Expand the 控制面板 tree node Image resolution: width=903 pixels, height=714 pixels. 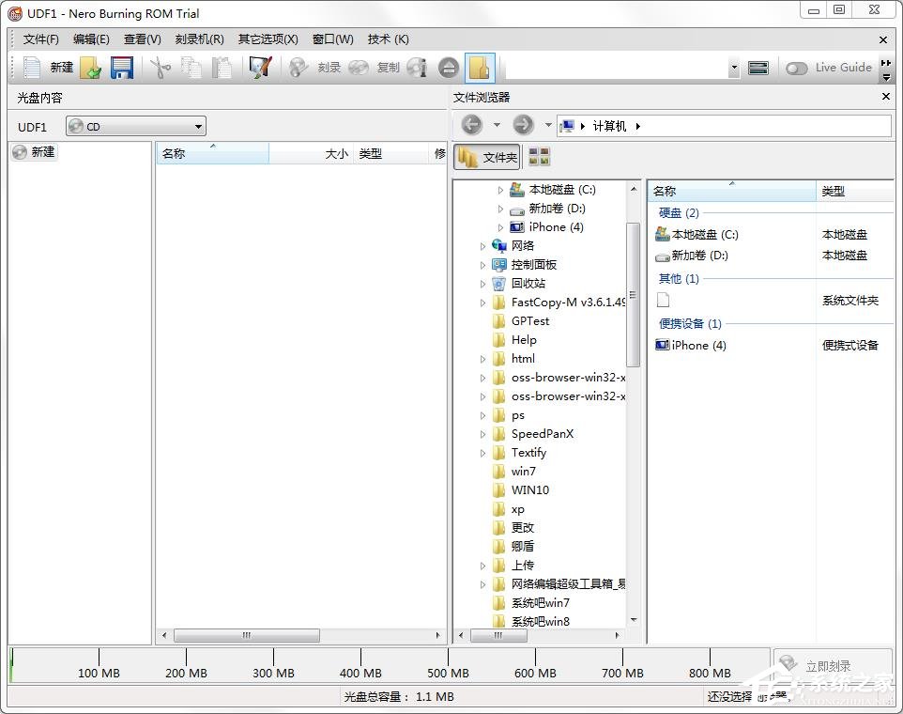483,265
